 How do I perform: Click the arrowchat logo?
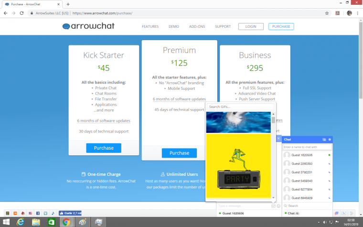(x=88, y=26)
